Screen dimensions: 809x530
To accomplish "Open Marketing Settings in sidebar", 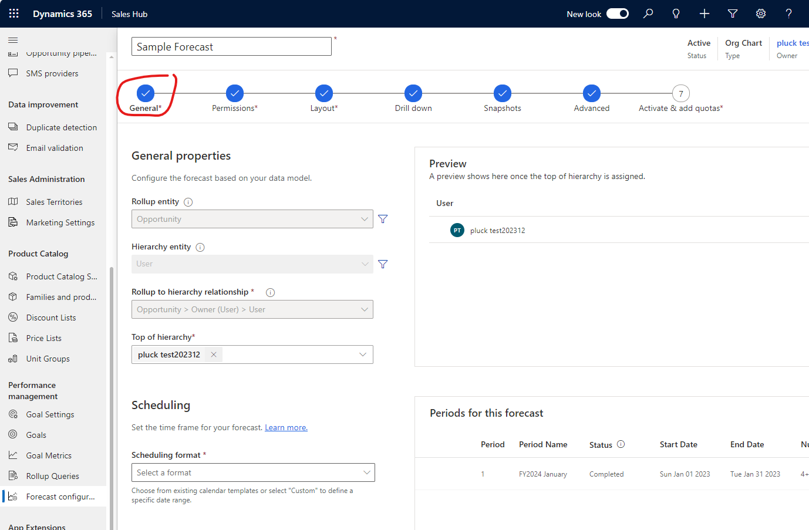I will pos(53,222).
